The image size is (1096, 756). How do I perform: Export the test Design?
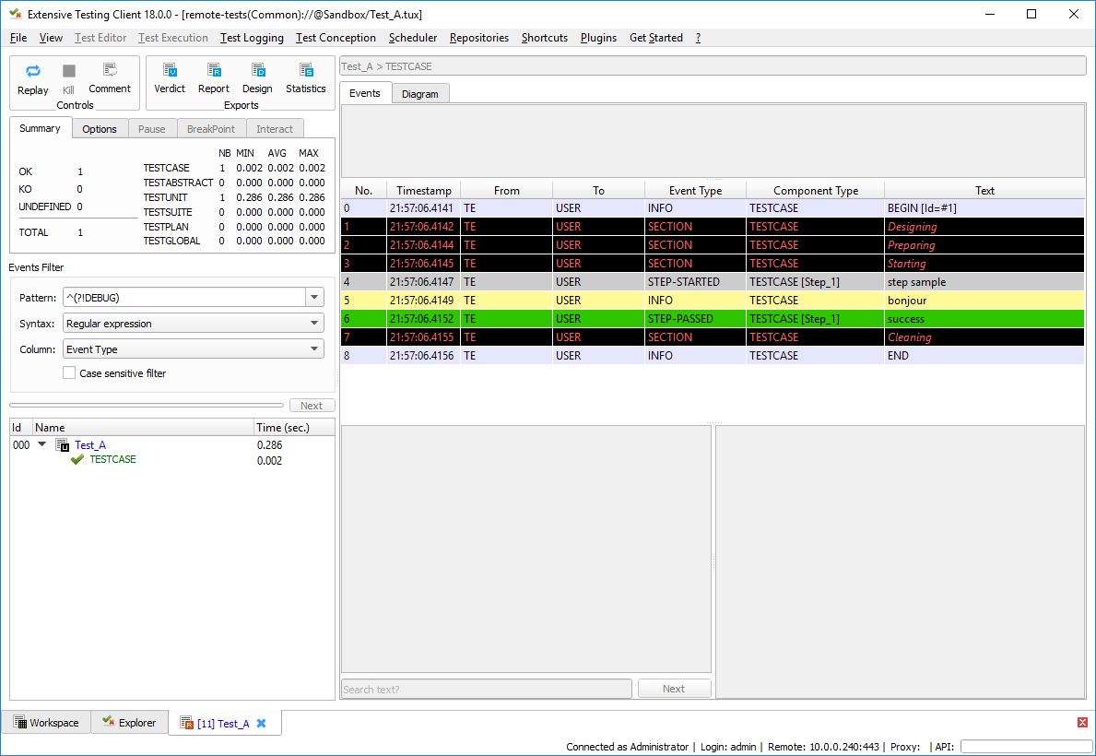click(x=258, y=69)
